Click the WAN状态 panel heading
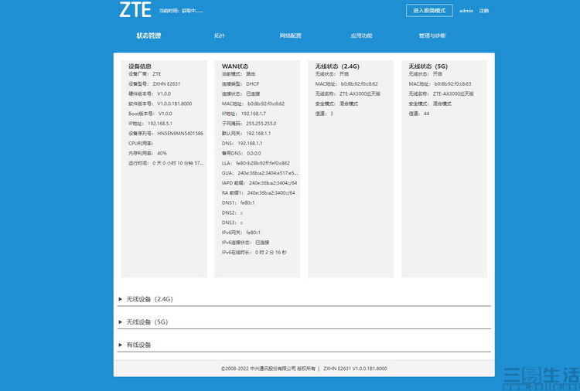580x391 pixels. (x=235, y=66)
